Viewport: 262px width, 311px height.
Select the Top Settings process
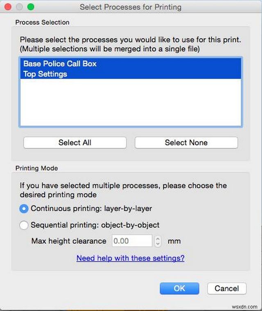tap(45, 74)
